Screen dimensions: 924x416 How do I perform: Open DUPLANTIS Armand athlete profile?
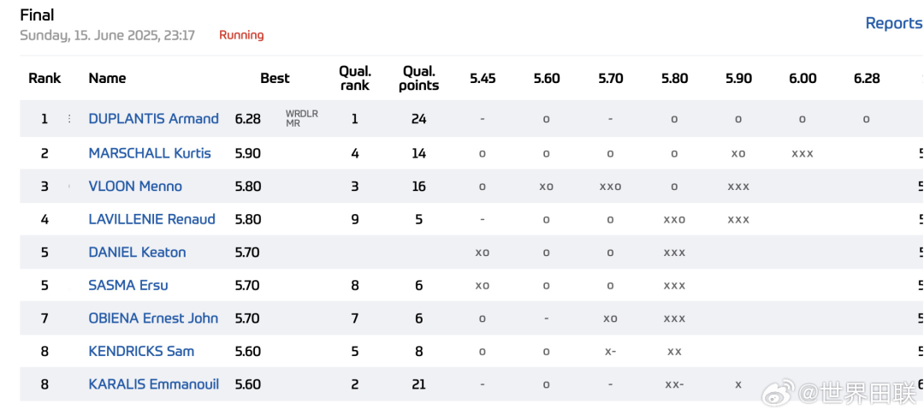[x=154, y=118]
